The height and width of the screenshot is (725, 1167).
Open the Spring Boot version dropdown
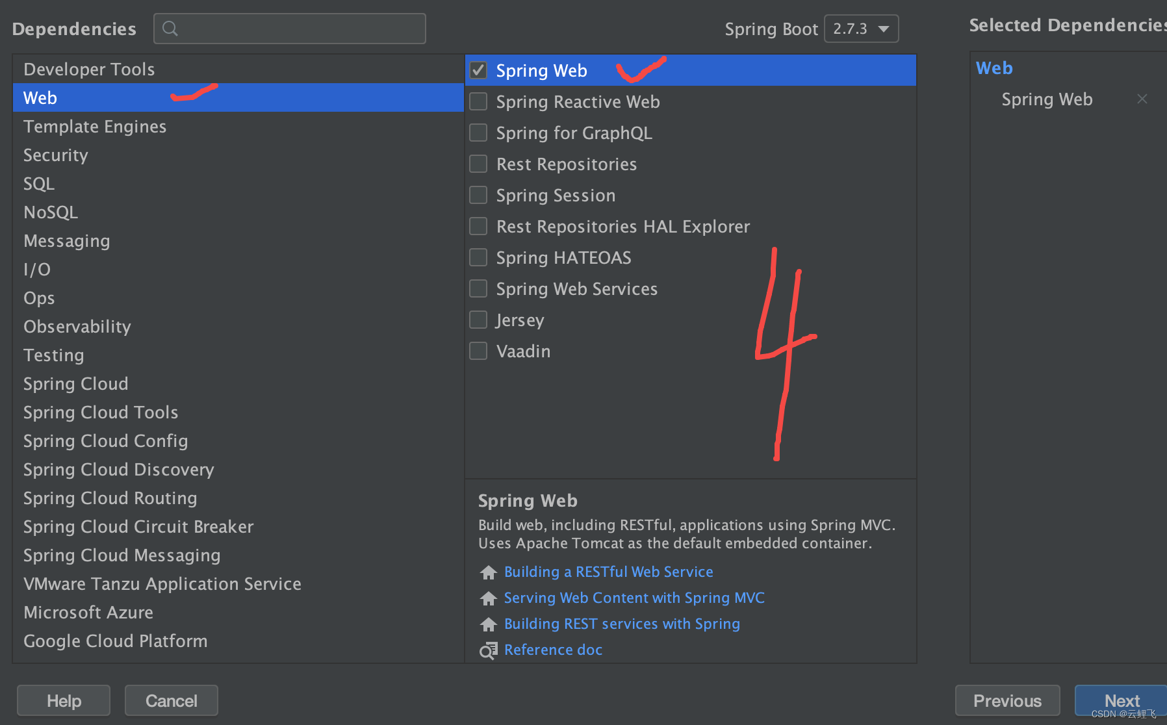click(861, 29)
